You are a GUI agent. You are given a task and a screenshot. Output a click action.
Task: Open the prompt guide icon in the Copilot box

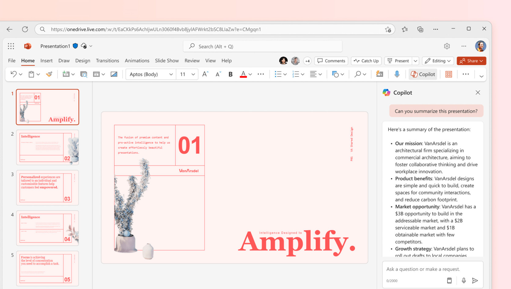[449, 280]
